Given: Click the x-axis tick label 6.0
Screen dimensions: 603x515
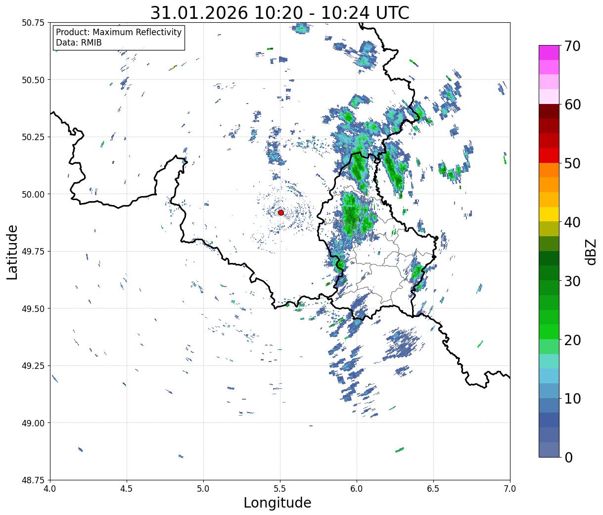Looking at the screenshot, I should 357,489.
